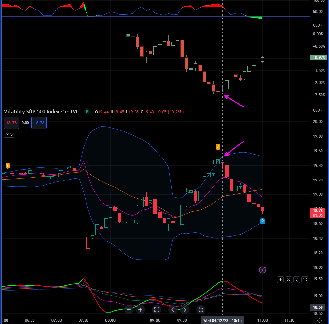Image resolution: width=329 pixels, height=324 pixels.
Task: Maximize chart with the fullscreen bracket icon
Action: click(156, 310)
